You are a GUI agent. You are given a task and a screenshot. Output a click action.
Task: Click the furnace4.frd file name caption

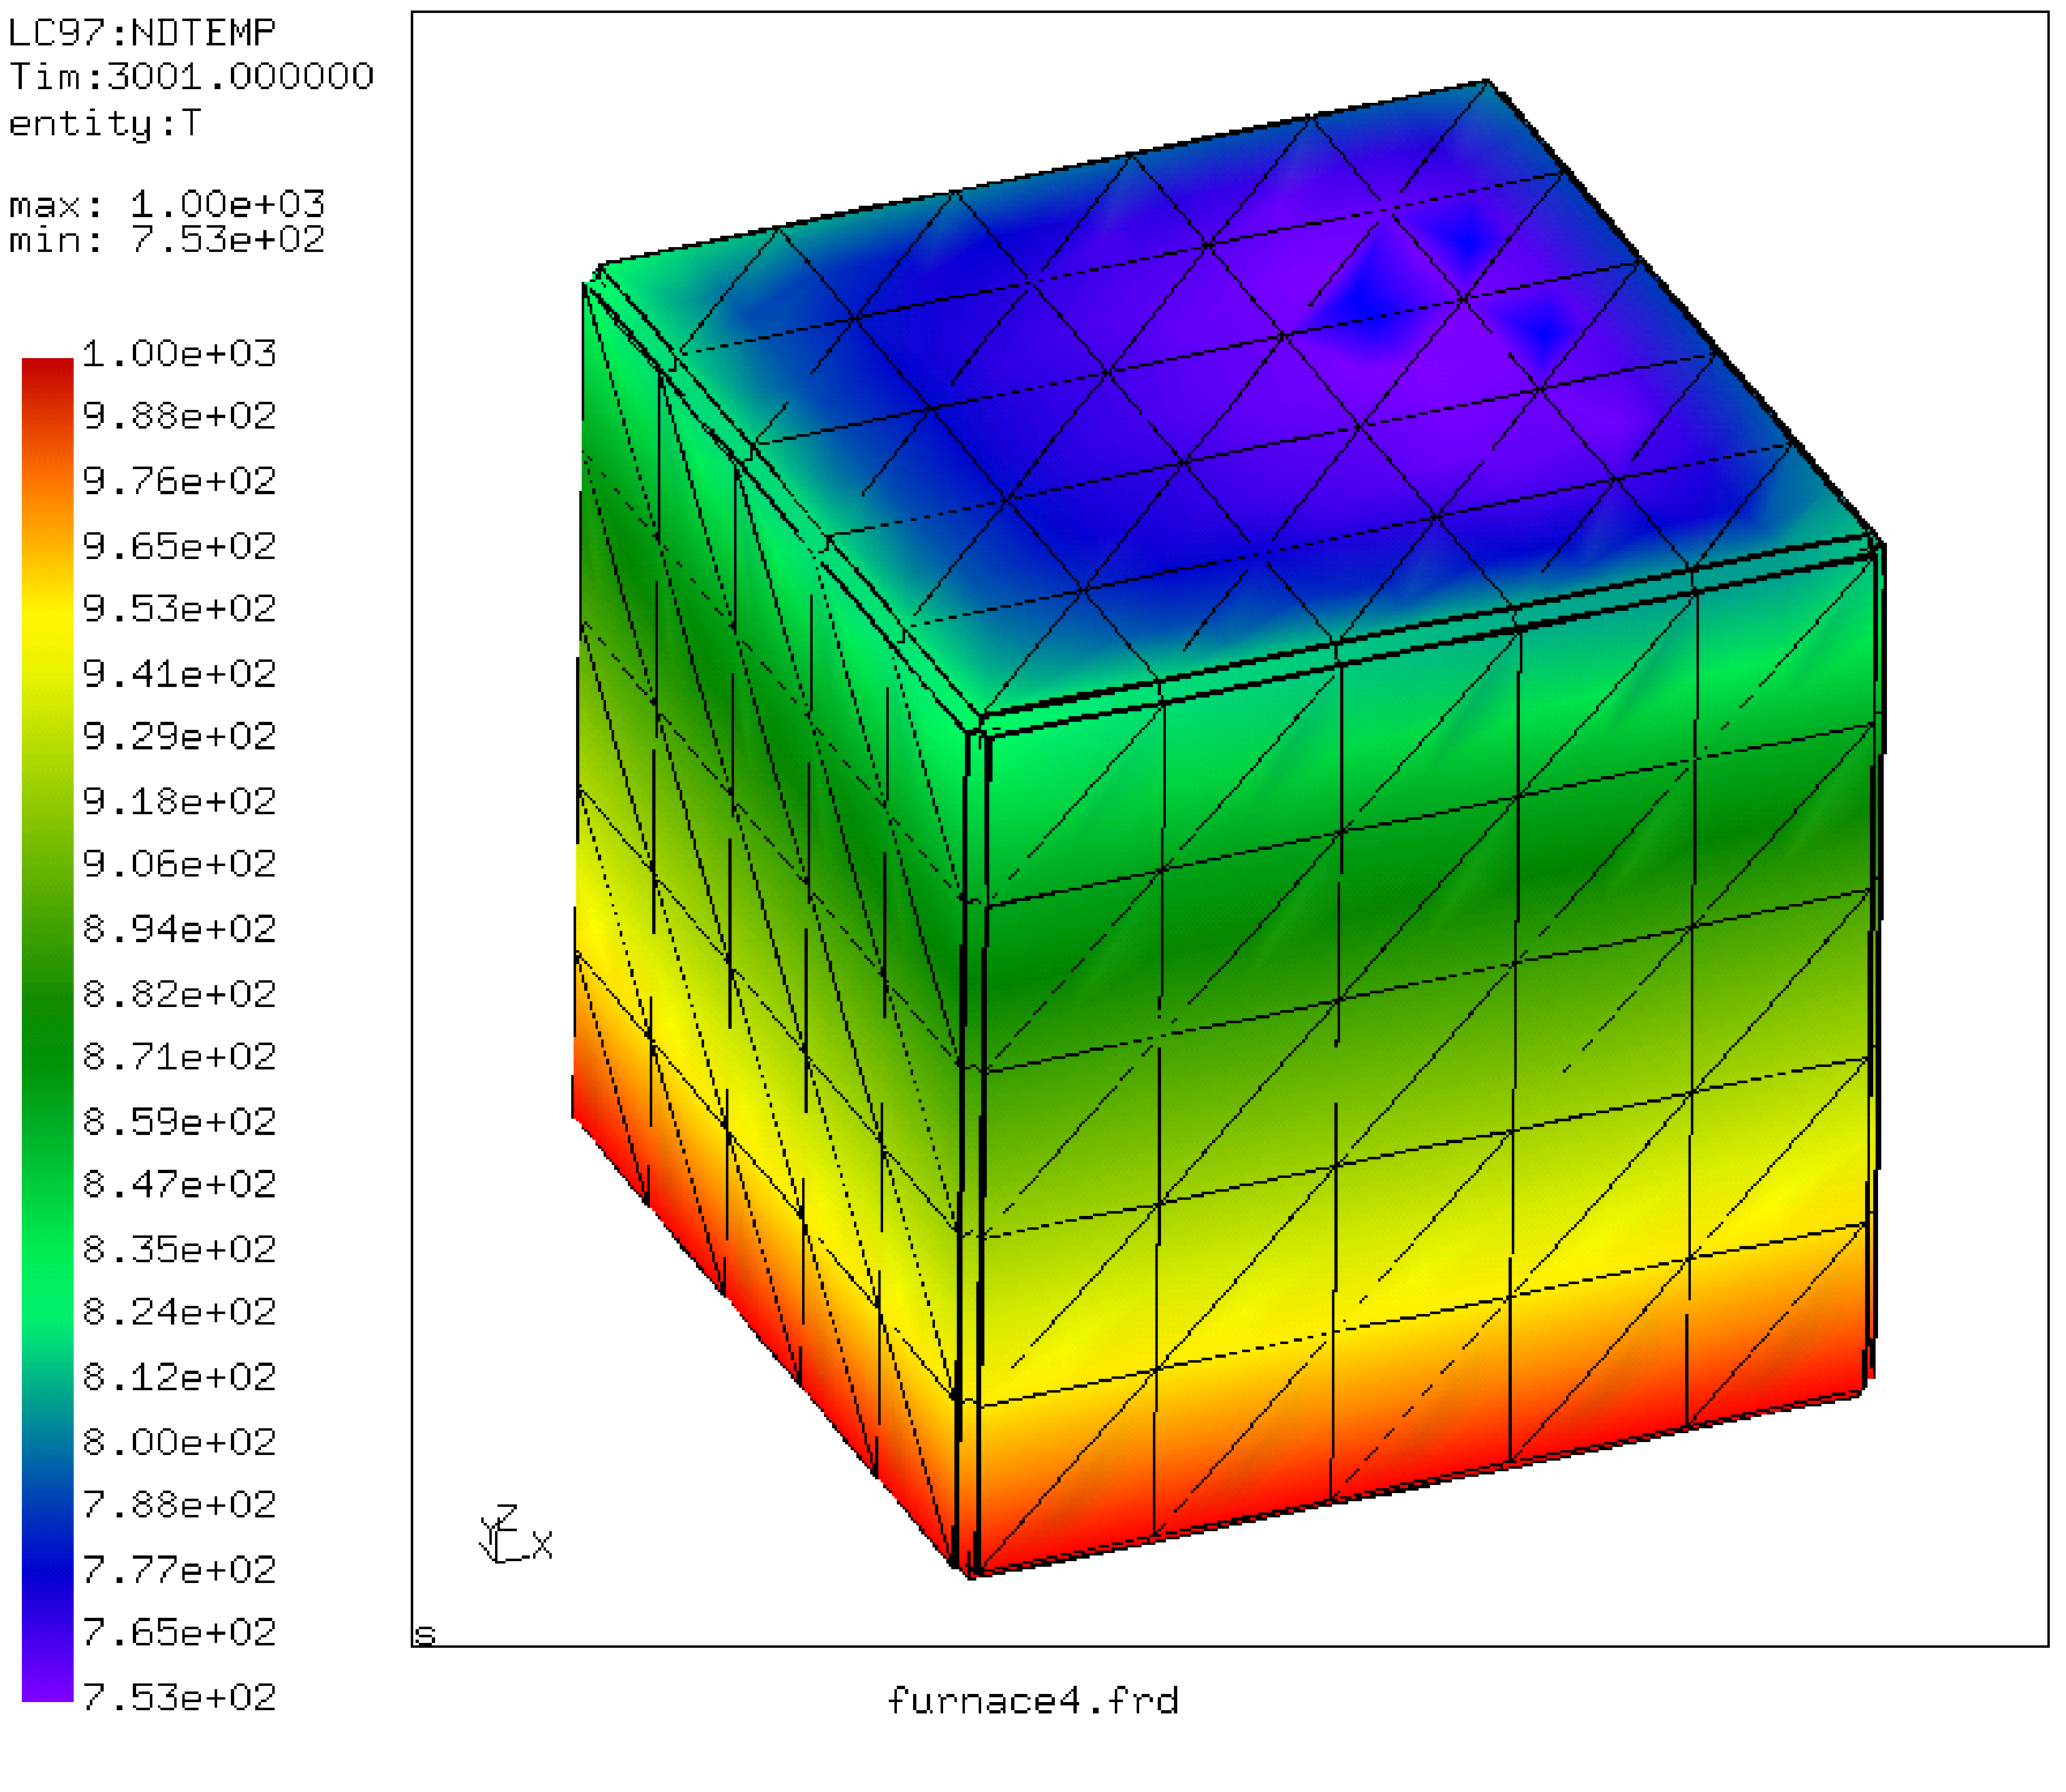pyautogui.click(x=1032, y=1700)
